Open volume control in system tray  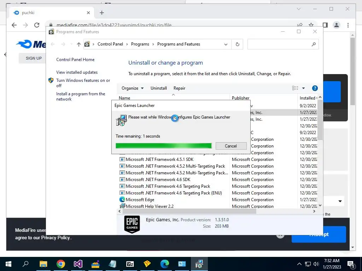point(316,264)
